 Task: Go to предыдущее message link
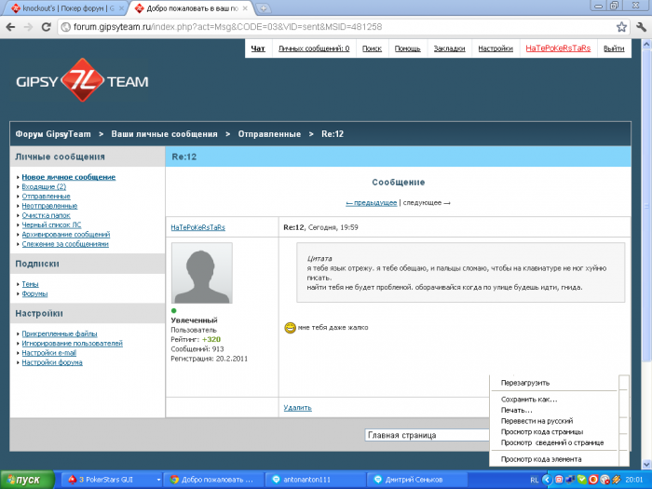[372, 203]
